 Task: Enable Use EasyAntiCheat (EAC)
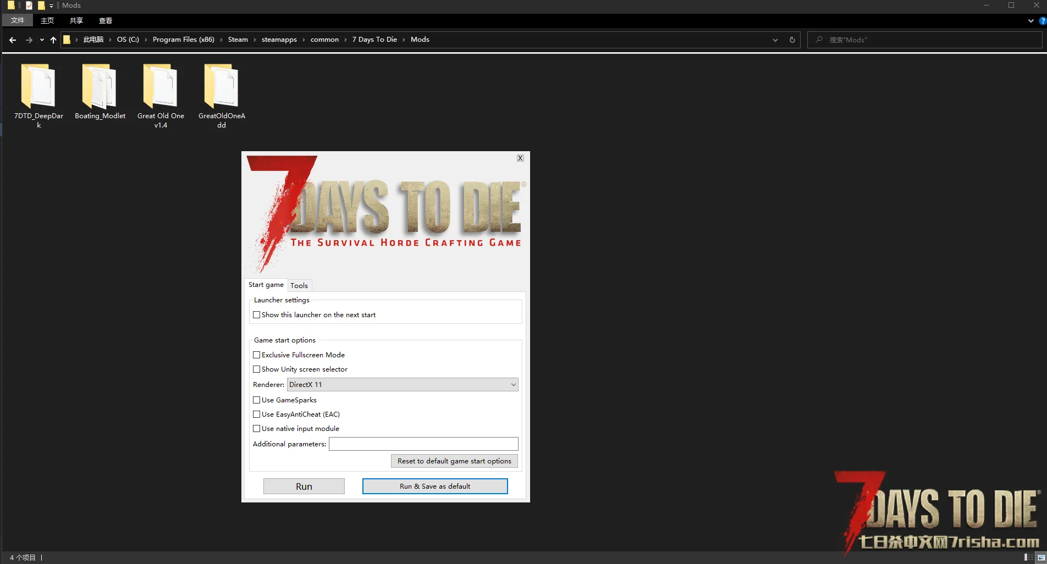[x=256, y=414]
